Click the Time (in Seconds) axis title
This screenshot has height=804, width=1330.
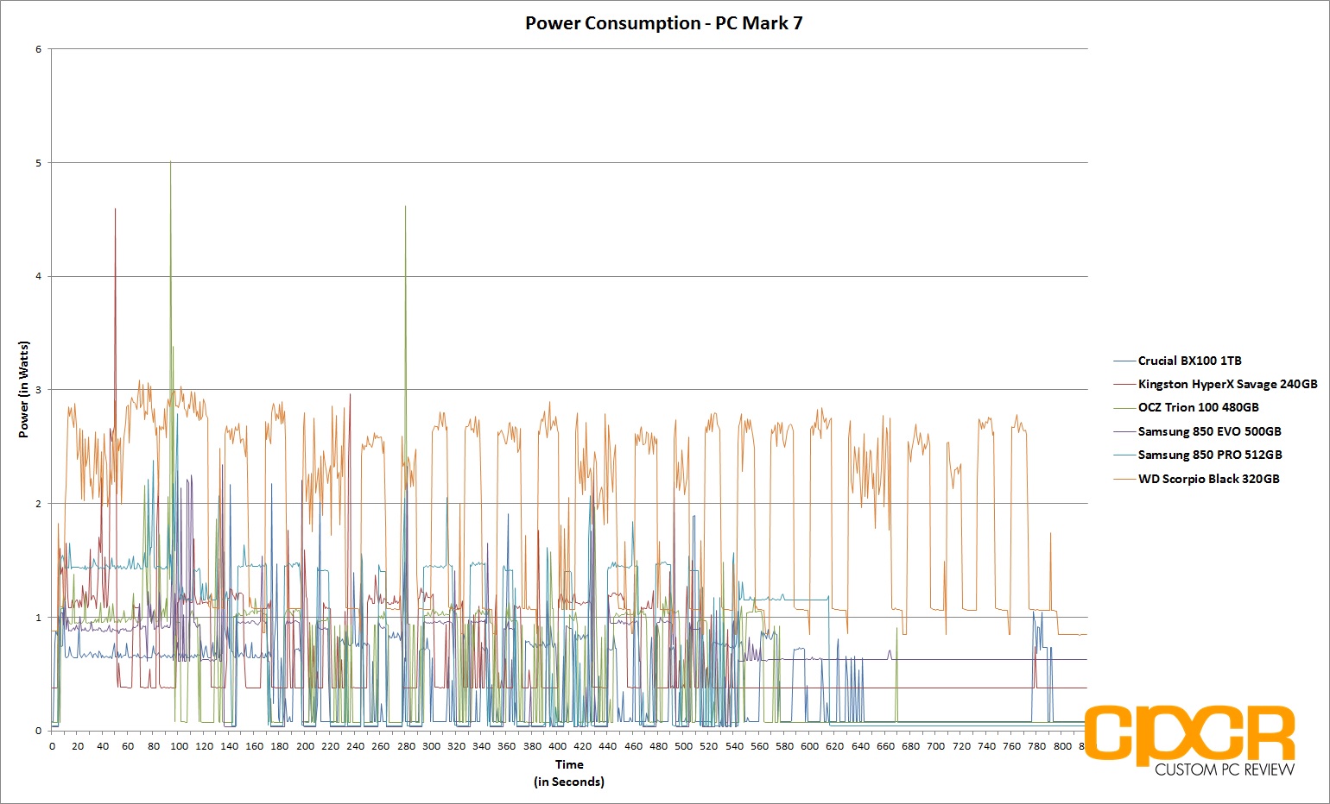pos(569,773)
